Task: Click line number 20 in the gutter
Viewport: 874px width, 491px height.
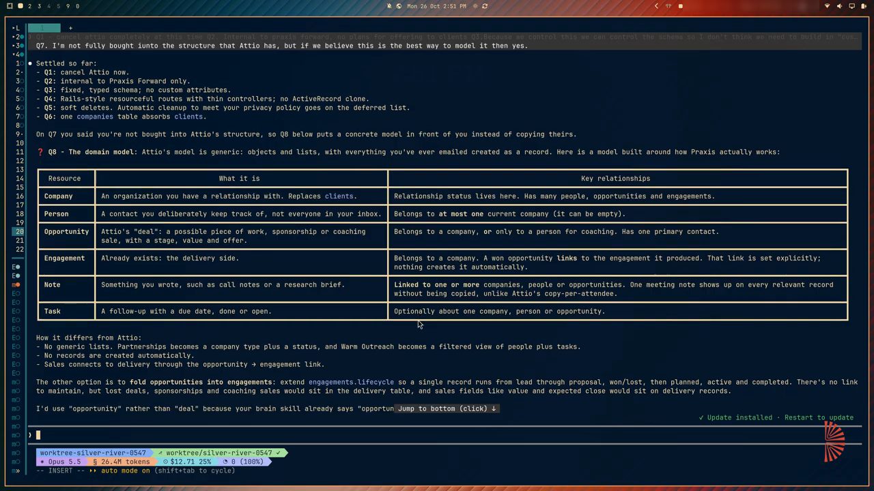Action: 19,231
